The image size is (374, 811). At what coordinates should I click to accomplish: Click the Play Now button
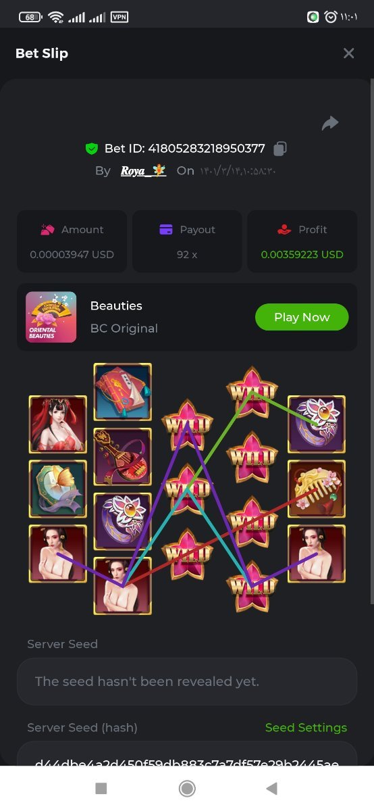(302, 317)
